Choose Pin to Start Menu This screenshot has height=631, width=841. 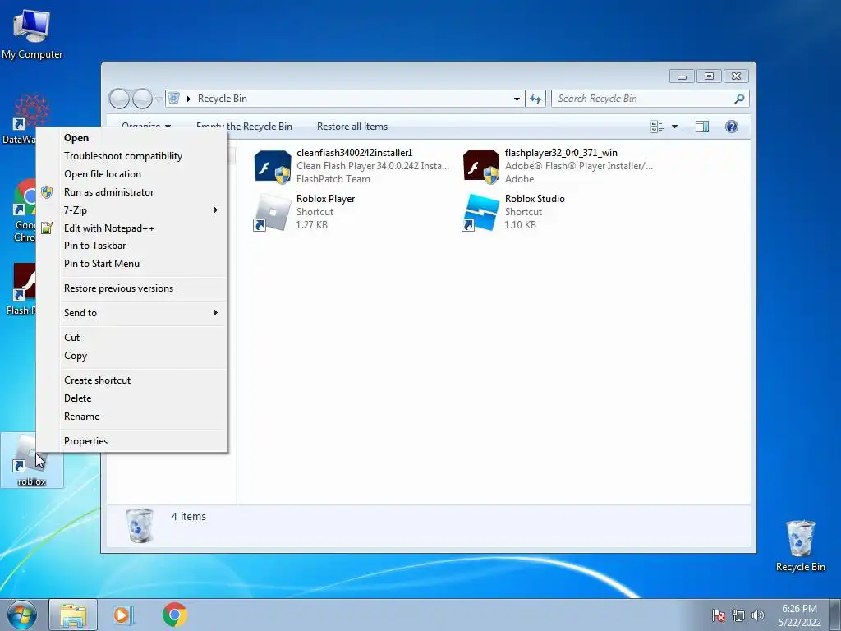pyautogui.click(x=141, y=264)
